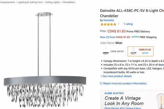Open the 1 rating link

pos(128,24)
